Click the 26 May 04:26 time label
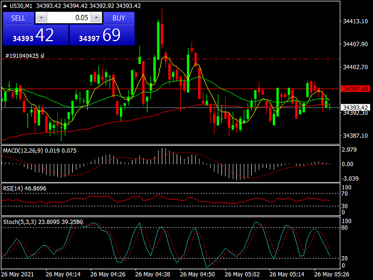This screenshot has height=280, width=373. [x=108, y=274]
